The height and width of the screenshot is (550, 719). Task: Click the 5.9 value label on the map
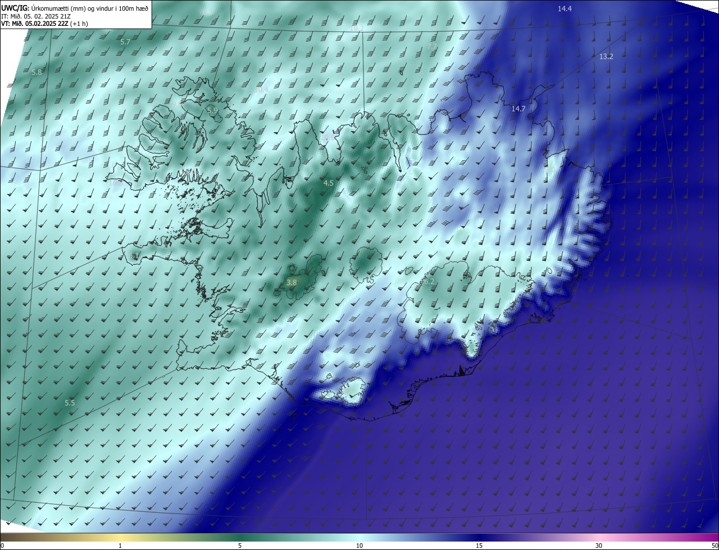[212, 111]
